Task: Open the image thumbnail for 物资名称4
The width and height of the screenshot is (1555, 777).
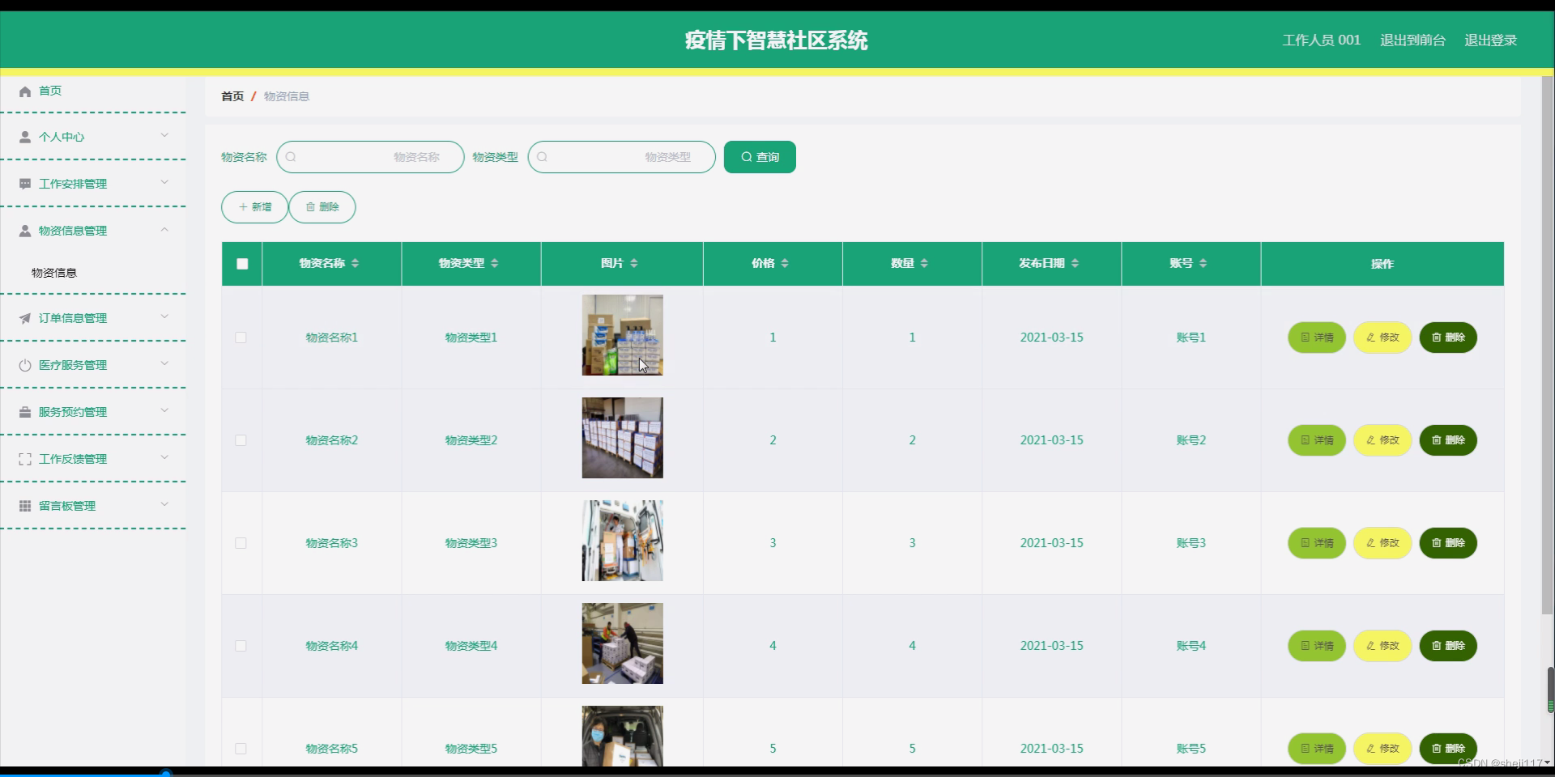Action: pos(622,643)
